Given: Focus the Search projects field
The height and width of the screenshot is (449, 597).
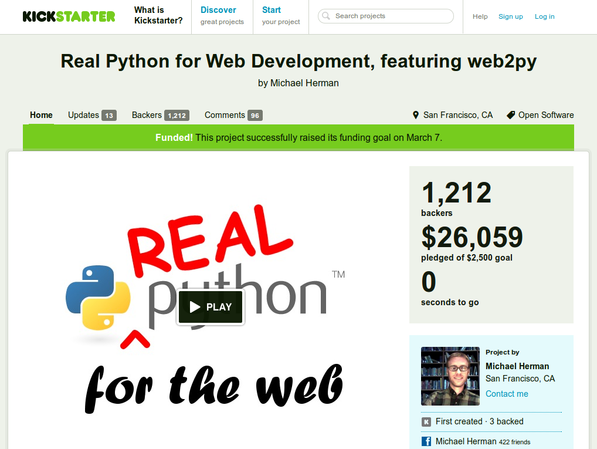Looking at the screenshot, I should (x=386, y=16).
